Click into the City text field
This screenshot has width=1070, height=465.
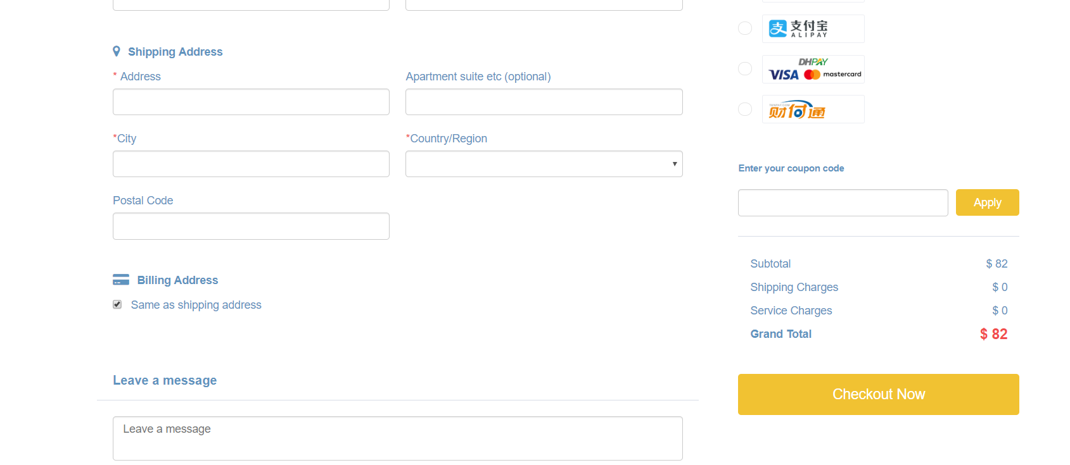tap(251, 164)
